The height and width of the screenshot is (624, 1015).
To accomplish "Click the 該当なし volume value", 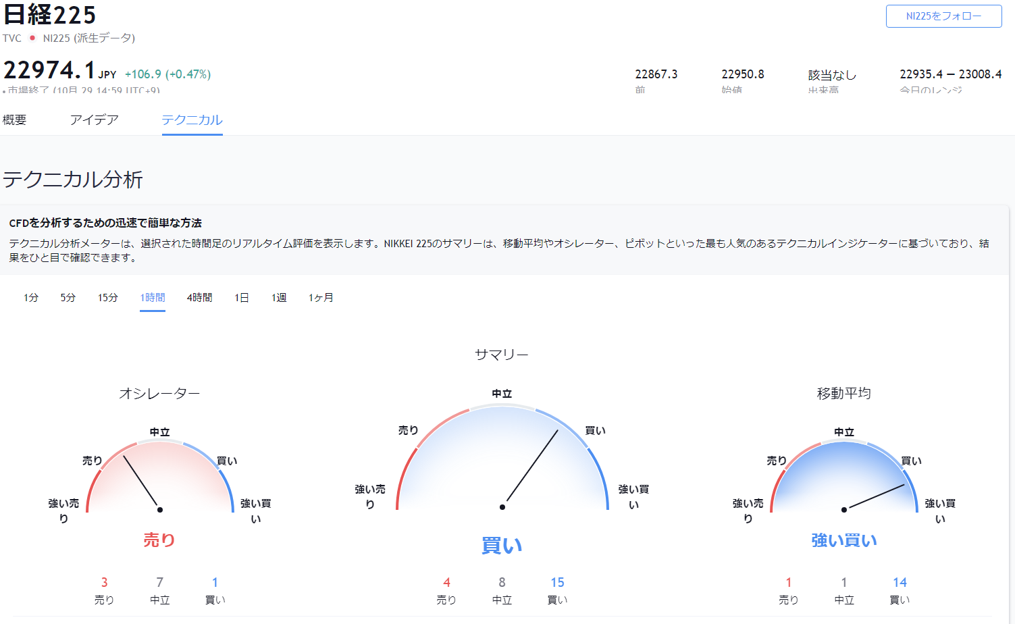I will pos(832,74).
